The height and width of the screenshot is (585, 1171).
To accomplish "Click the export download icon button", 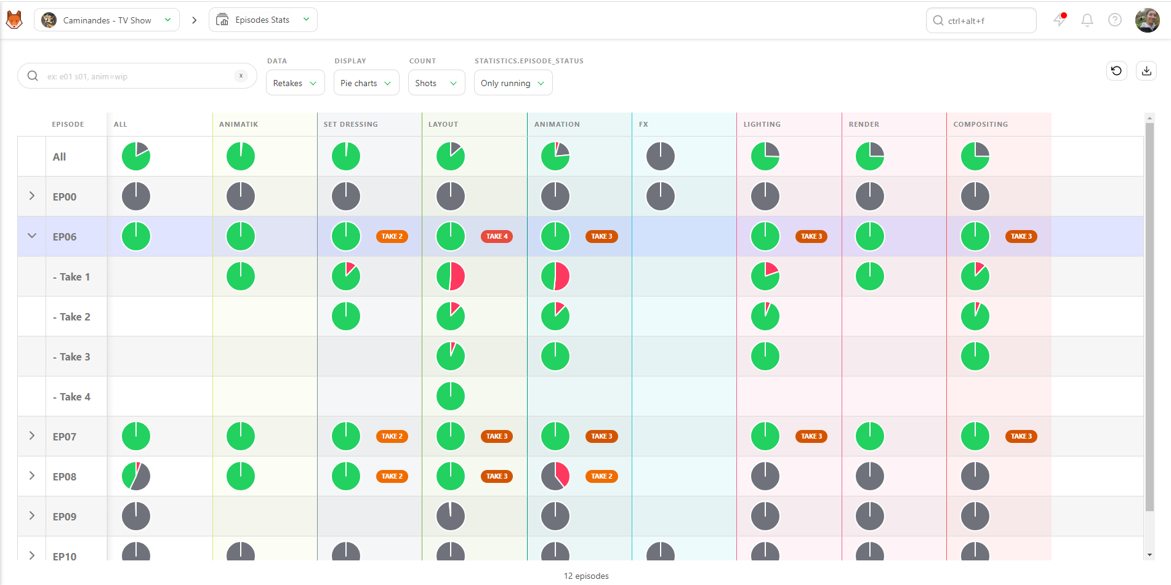I will [1146, 71].
